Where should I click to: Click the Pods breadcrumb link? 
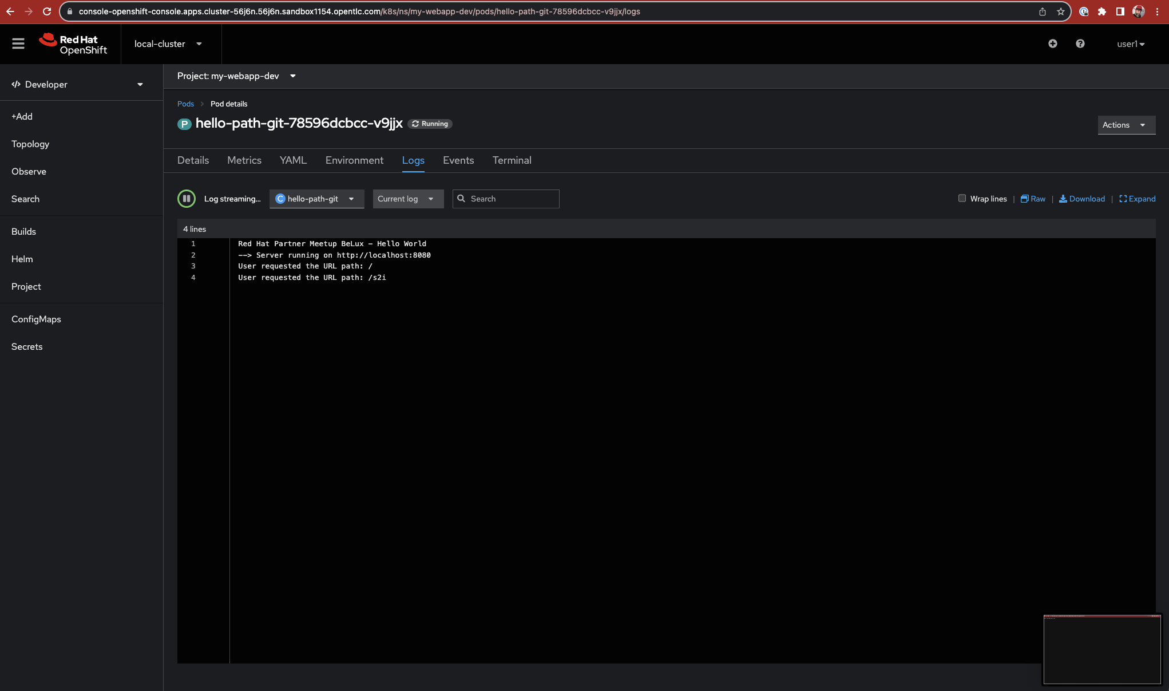point(185,104)
